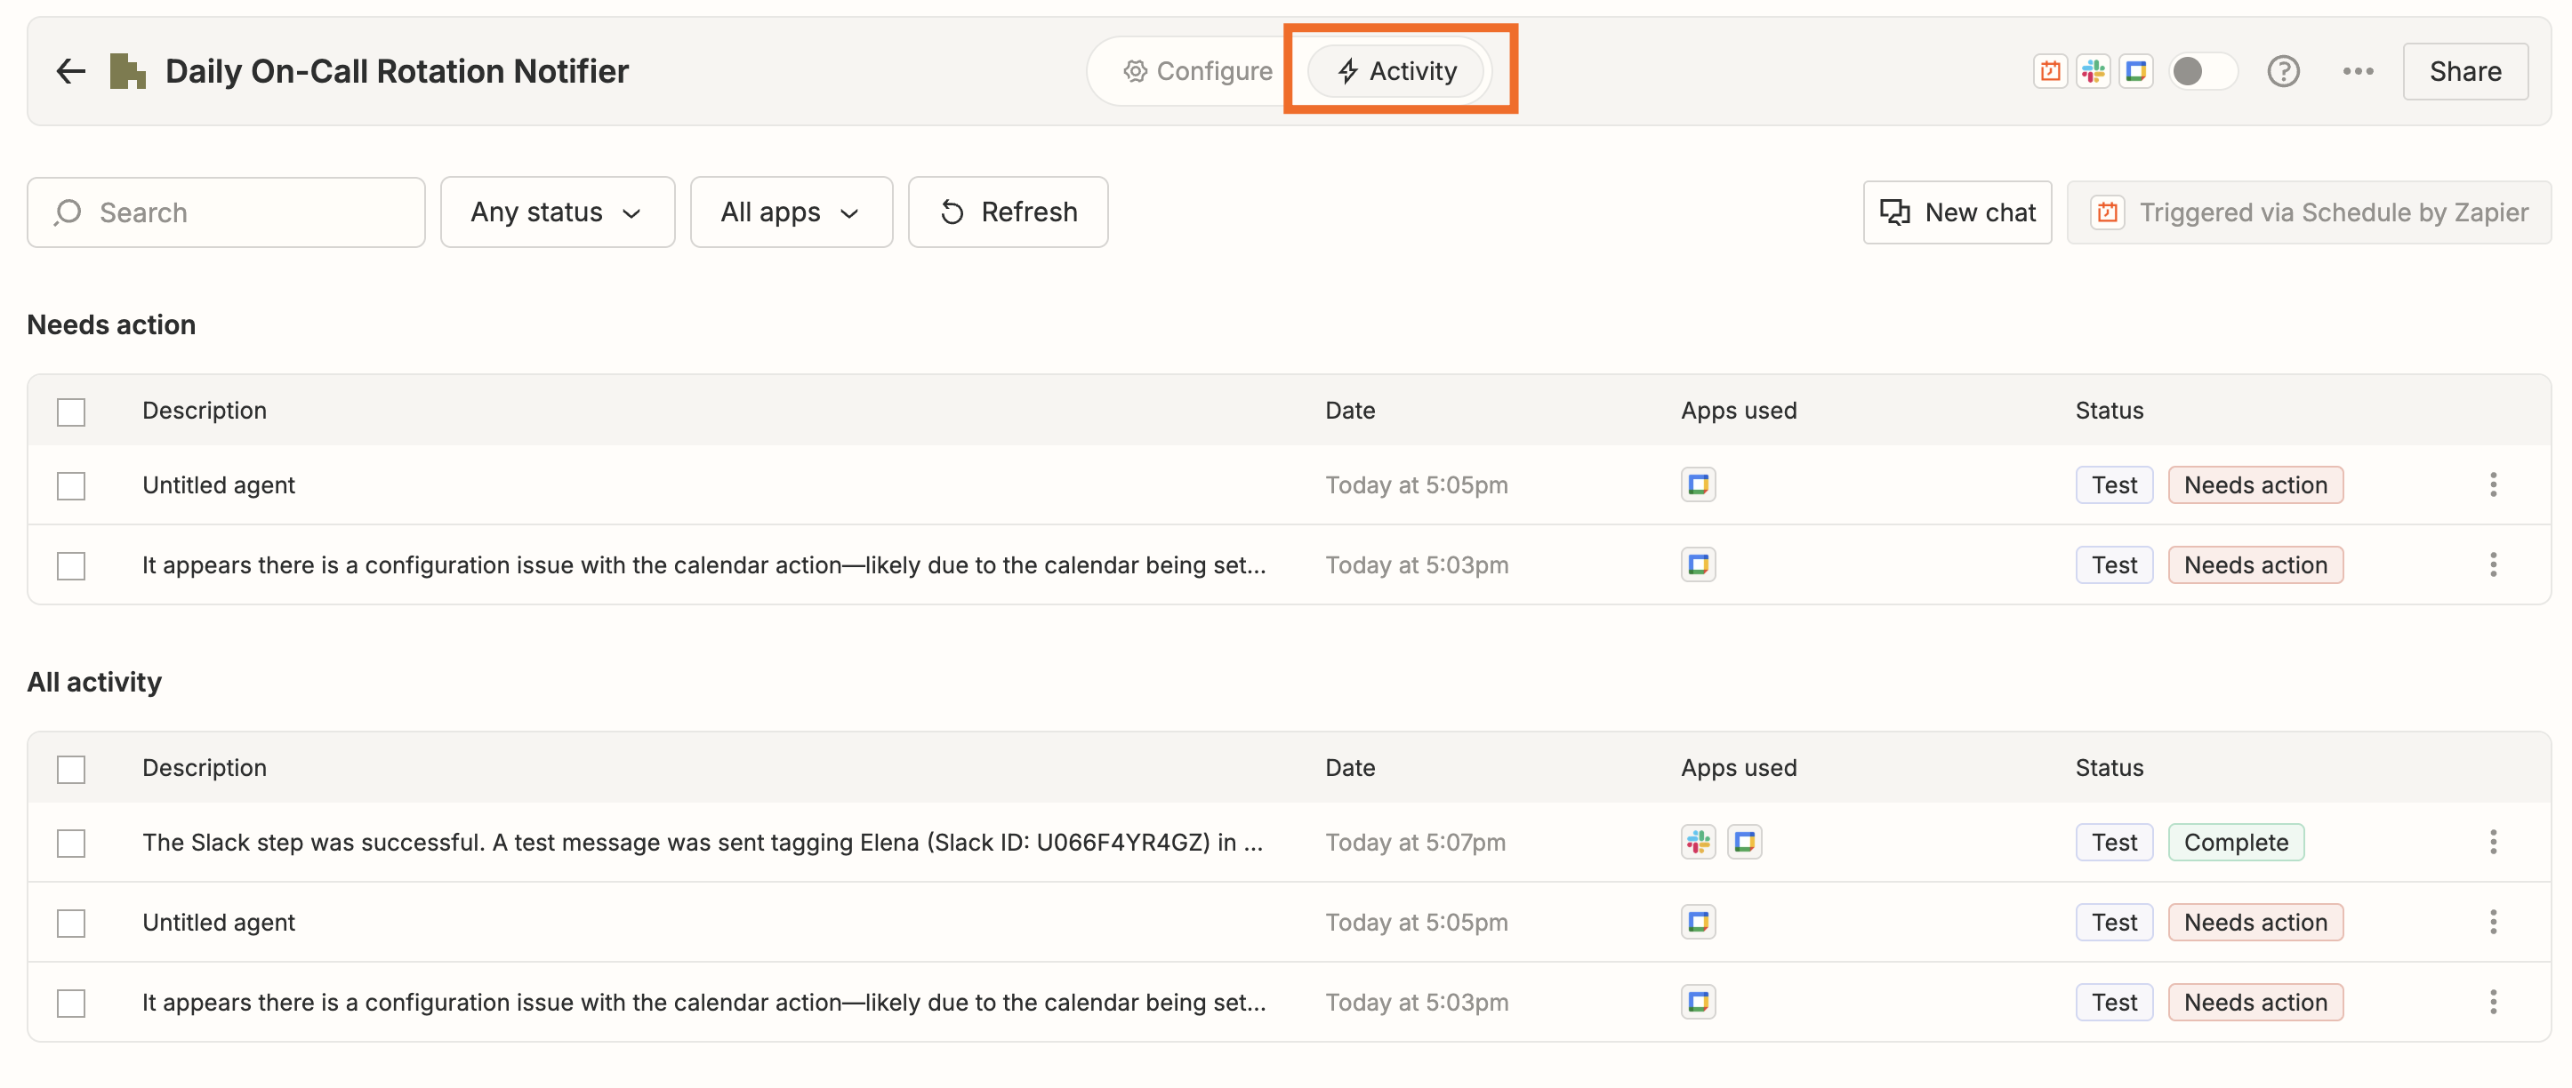Click the All activity table Status column header

pos(2109,768)
